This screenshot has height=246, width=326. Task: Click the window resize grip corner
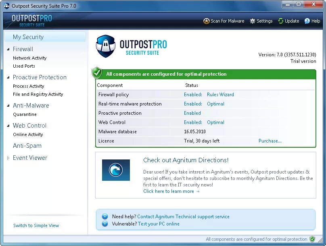tap(321, 241)
